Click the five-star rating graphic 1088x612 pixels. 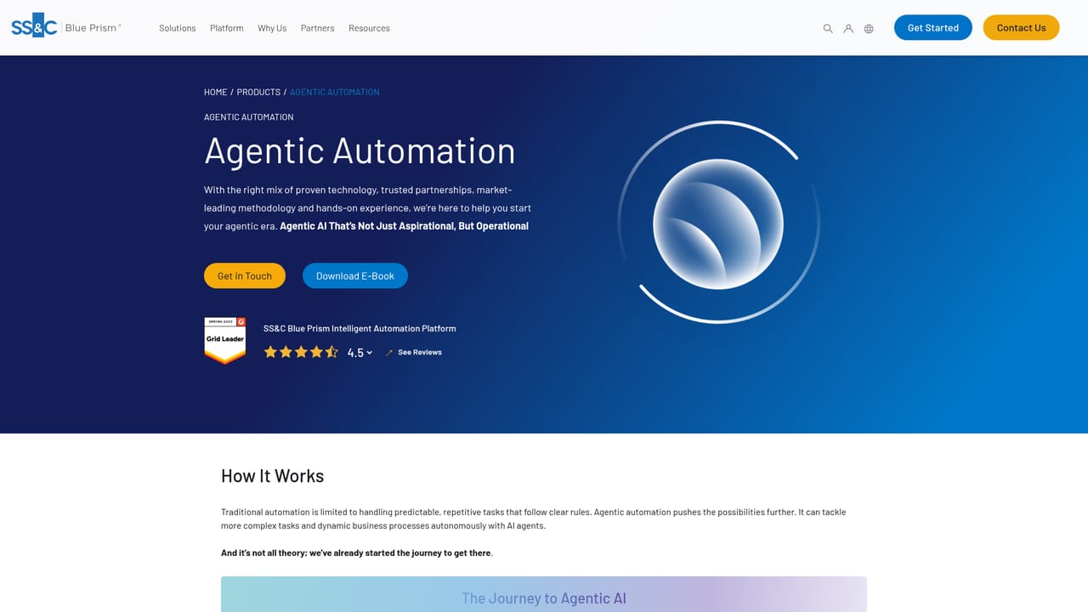301,352
